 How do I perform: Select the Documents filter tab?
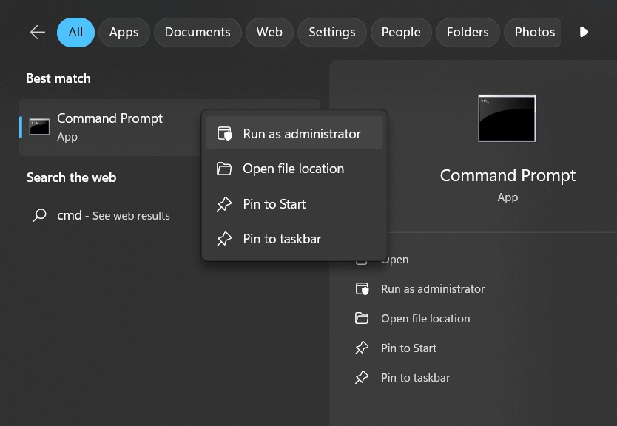198,33
